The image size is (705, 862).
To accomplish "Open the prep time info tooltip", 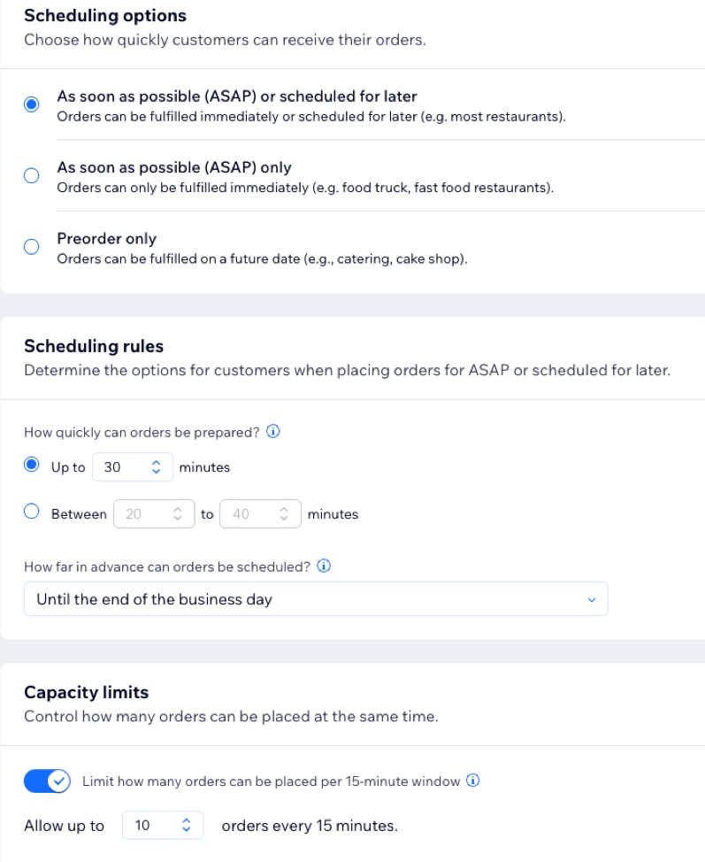I will (274, 432).
